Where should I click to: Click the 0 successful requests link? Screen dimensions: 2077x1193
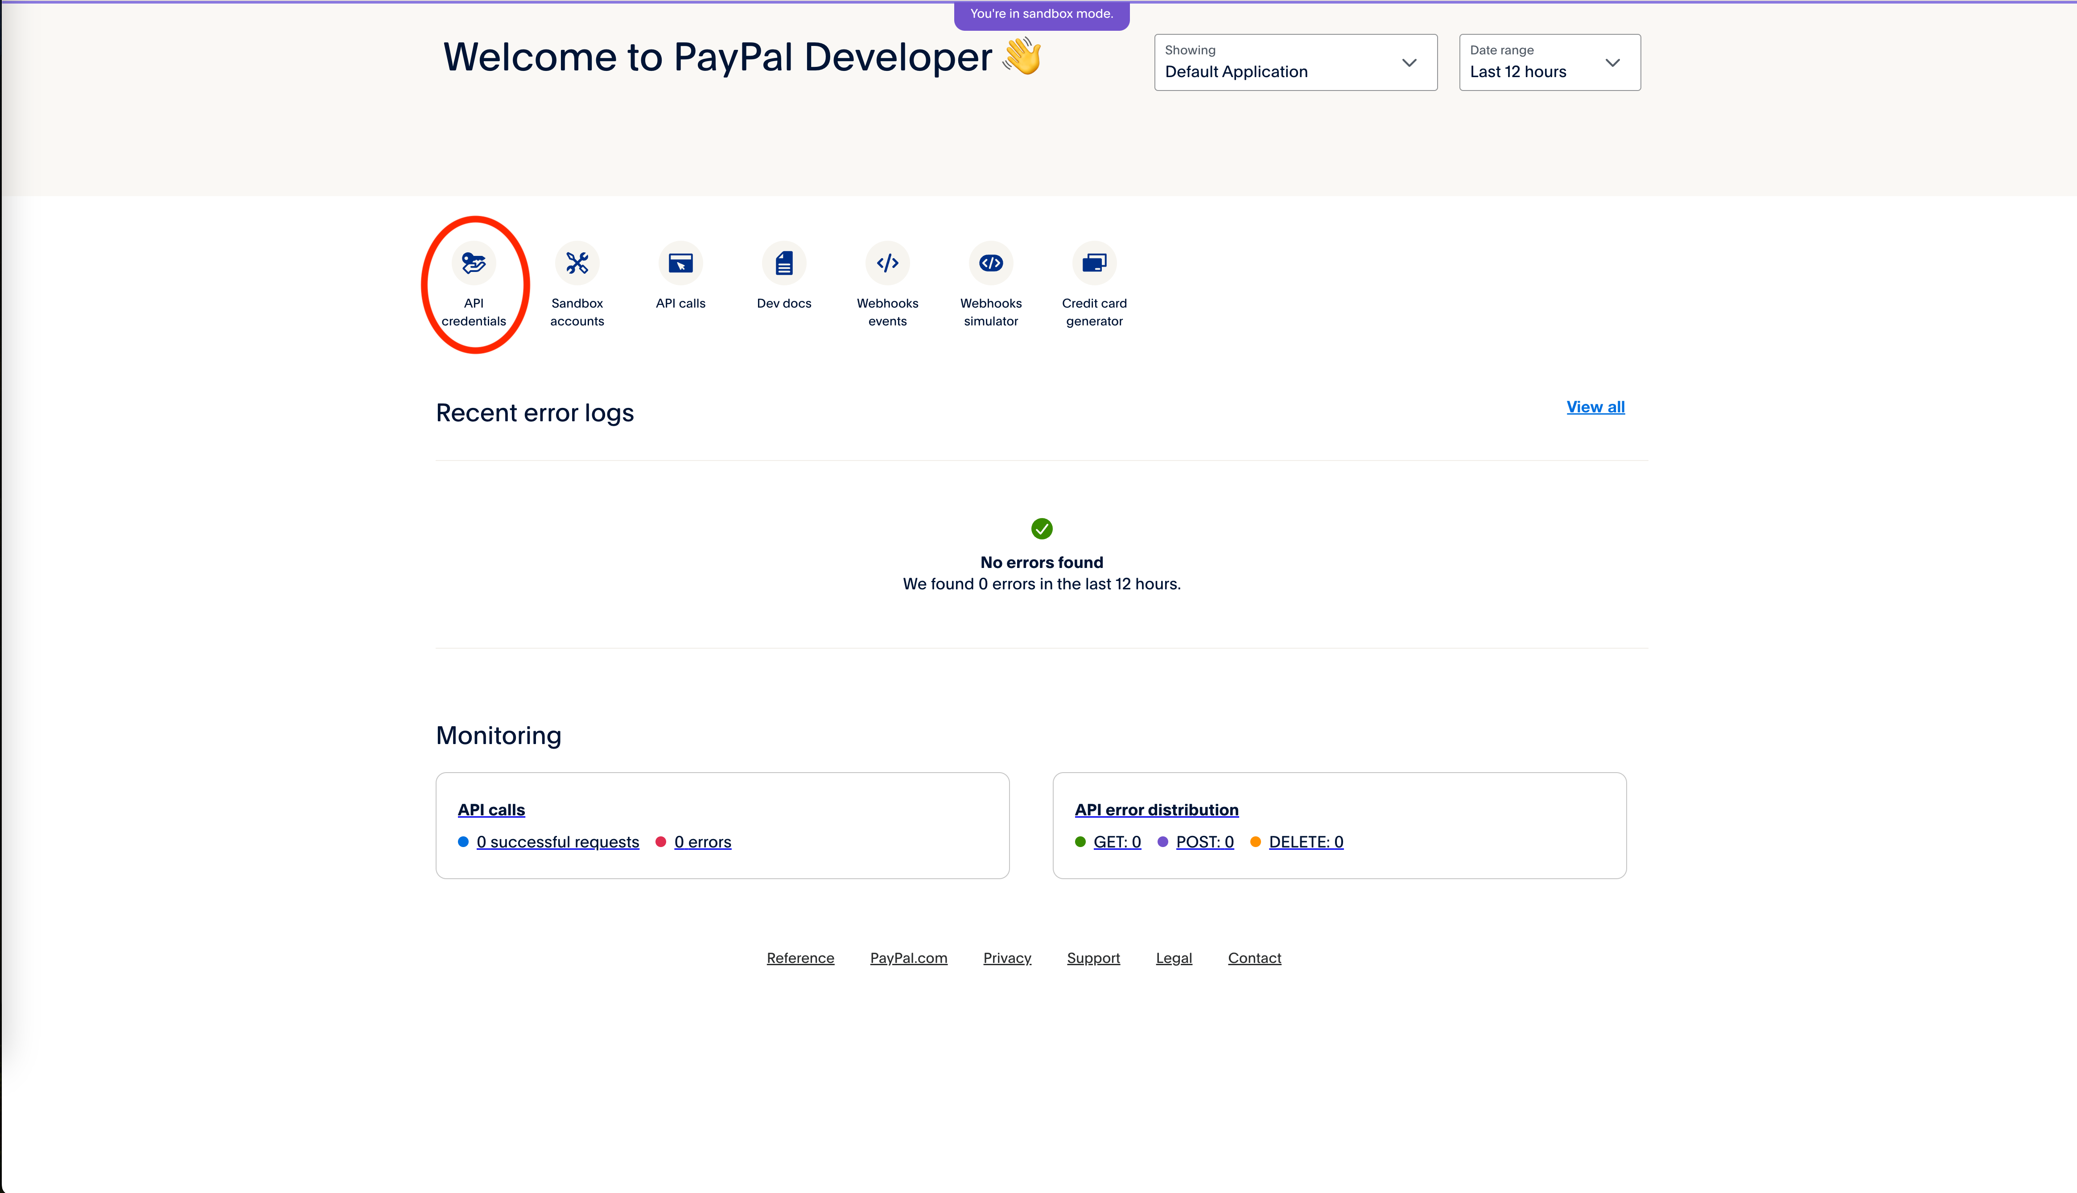click(557, 842)
